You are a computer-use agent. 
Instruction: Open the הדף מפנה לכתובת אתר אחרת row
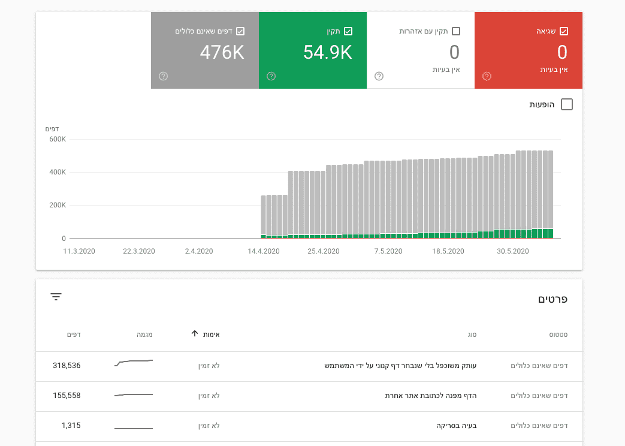point(430,396)
